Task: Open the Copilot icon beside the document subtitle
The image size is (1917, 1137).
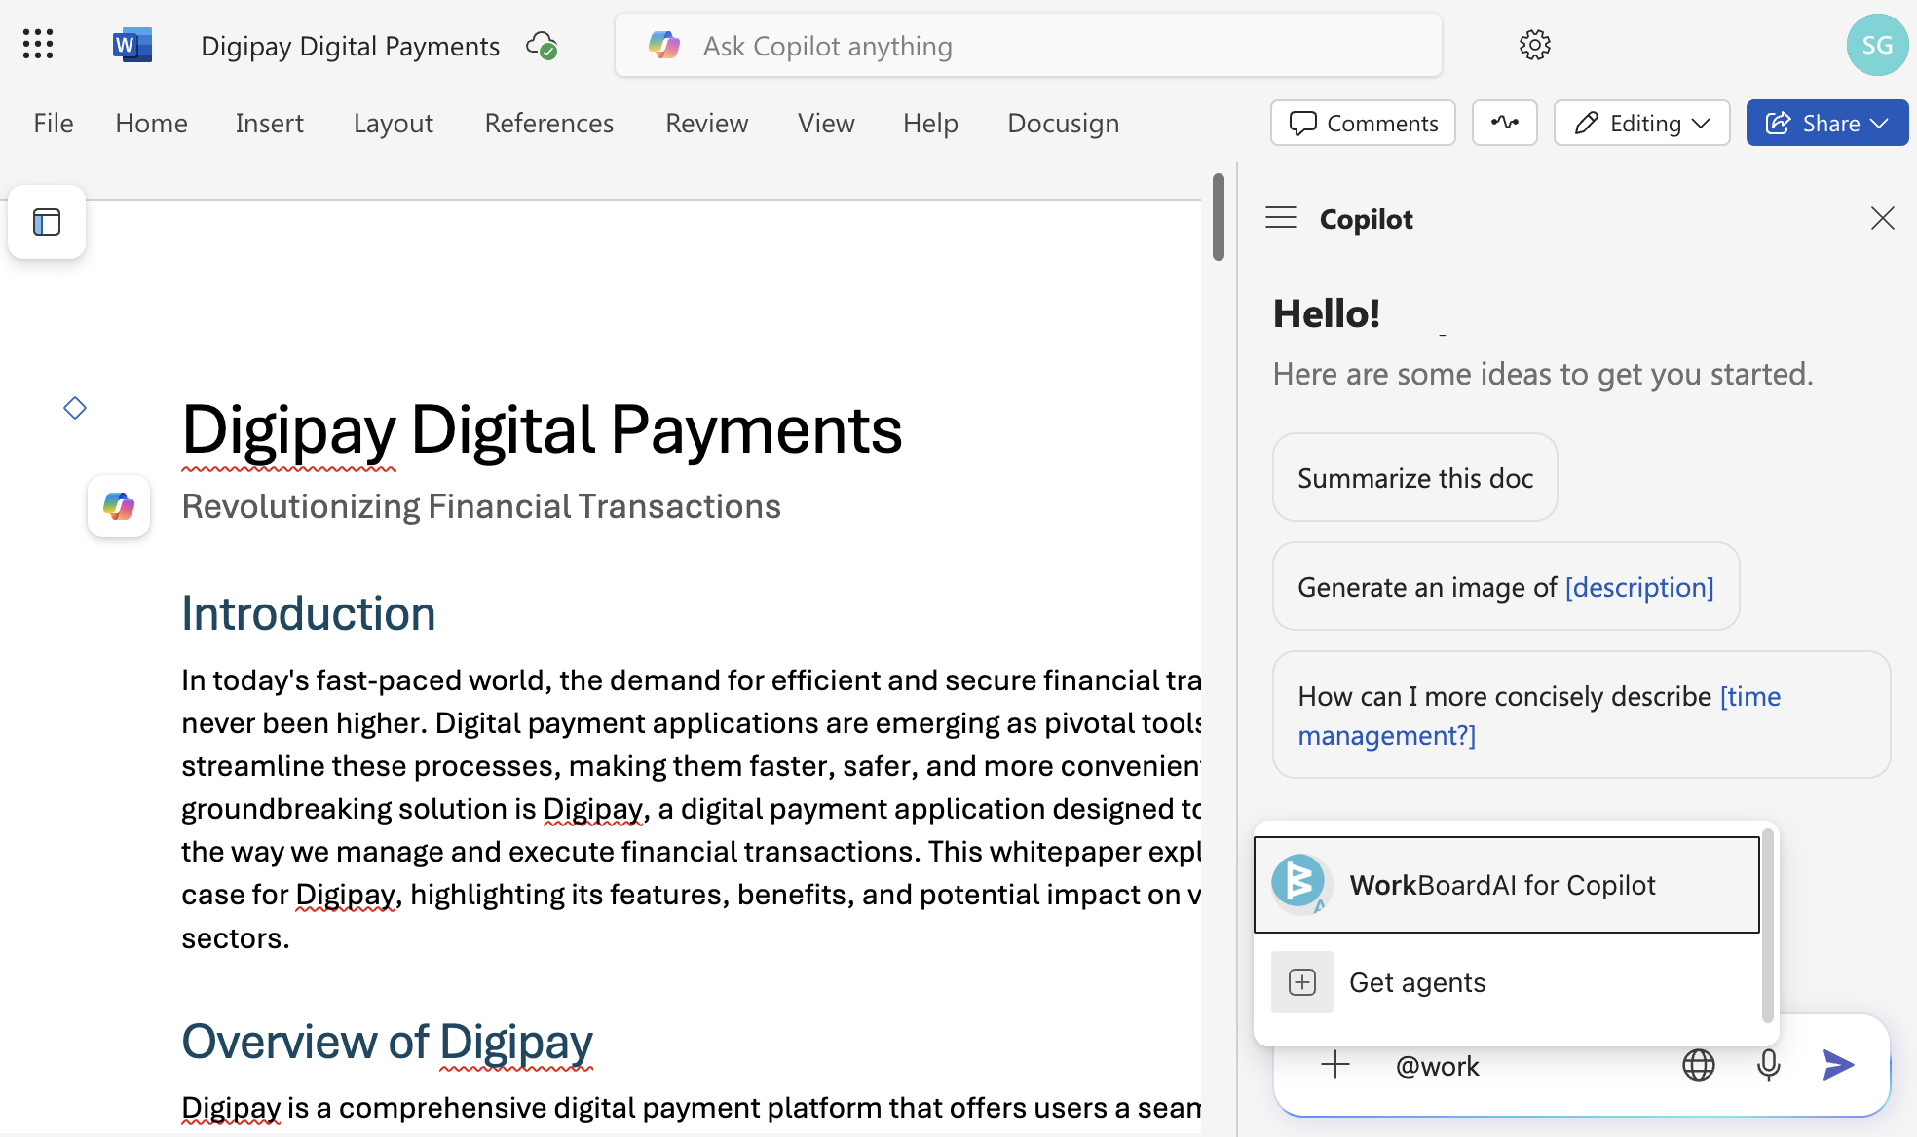Action: 119,506
